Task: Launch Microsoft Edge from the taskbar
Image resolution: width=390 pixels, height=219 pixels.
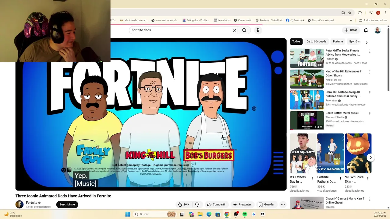Action: coord(209,214)
